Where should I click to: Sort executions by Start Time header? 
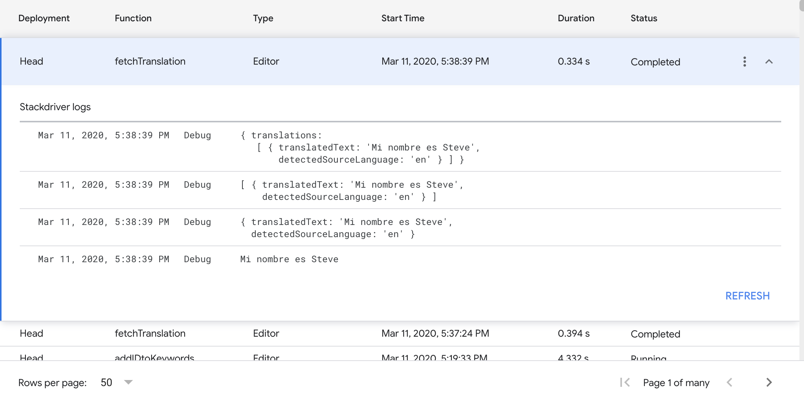pyautogui.click(x=402, y=18)
